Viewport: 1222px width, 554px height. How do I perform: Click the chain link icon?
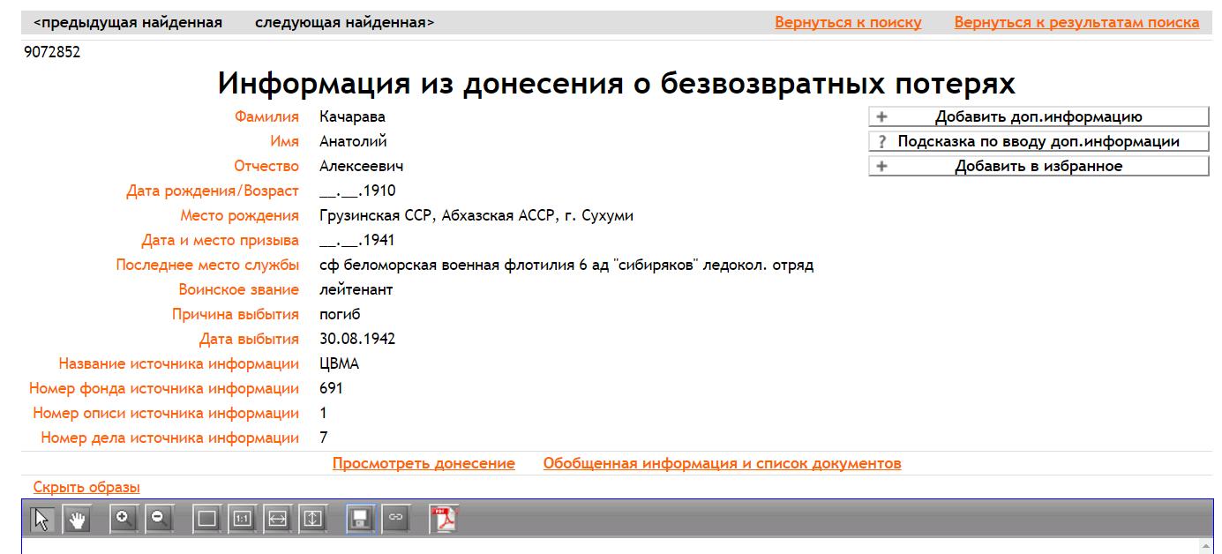coord(395,520)
